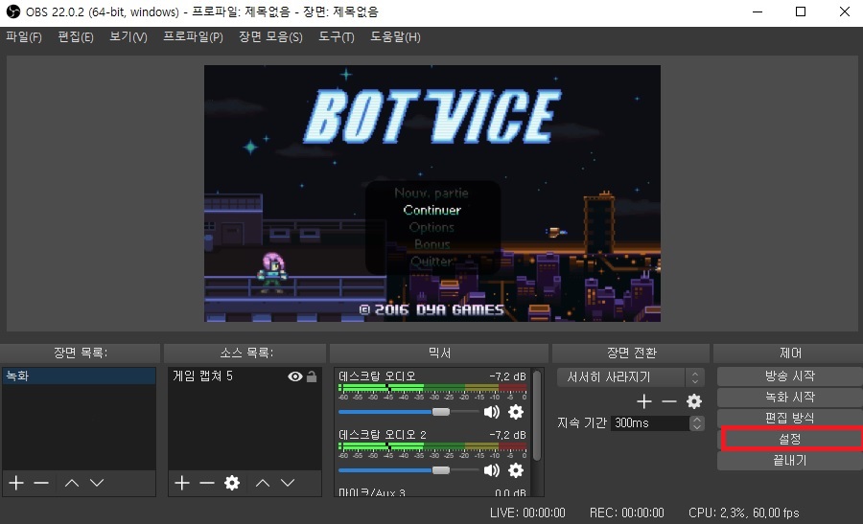The width and height of the screenshot is (863, 524).
Task: Open the 서서히 사라지기 transition dropdown
Action: [630, 377]
